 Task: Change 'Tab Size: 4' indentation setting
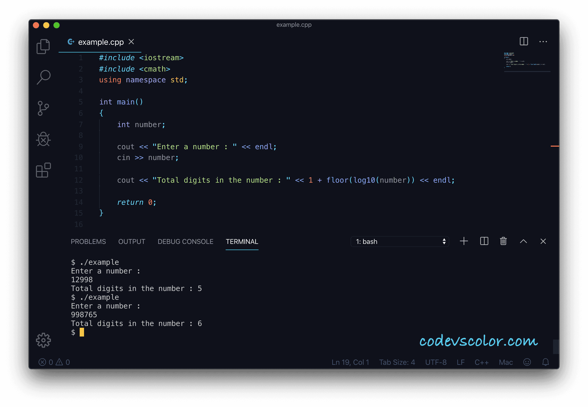[x=397, y=362]
